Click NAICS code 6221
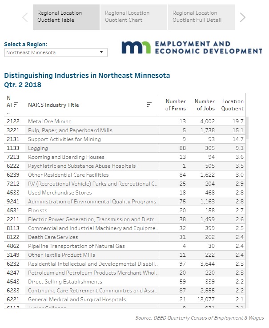Image resolution: width=269 pixels, height=328 pixels. point(13,300)
